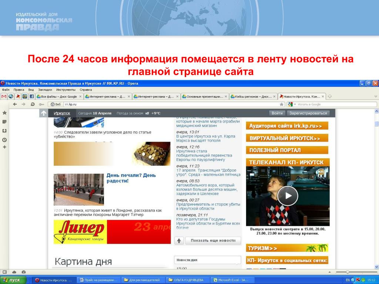379x284 pixels.
Task: Open news Предприниматель и сторож убиты
Action: [208, 206]
